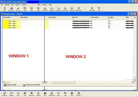Image resolution: width=138 pixels, height=97 pixels.
Task: Click the Find binoculars icon
Action: [x=45, y=94]
